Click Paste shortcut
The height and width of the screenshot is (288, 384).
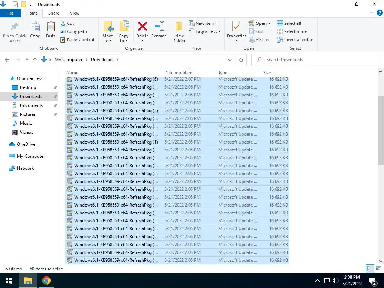[78, 40]
